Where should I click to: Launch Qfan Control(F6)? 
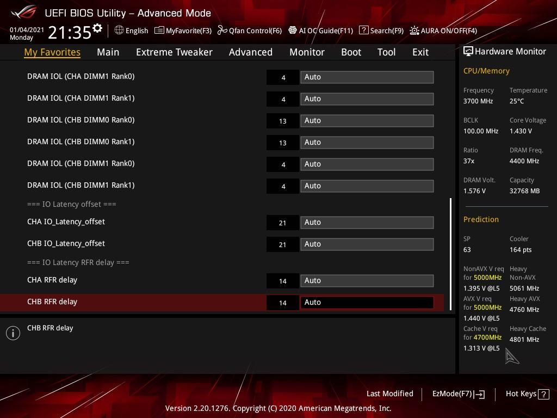click(256, 30)
